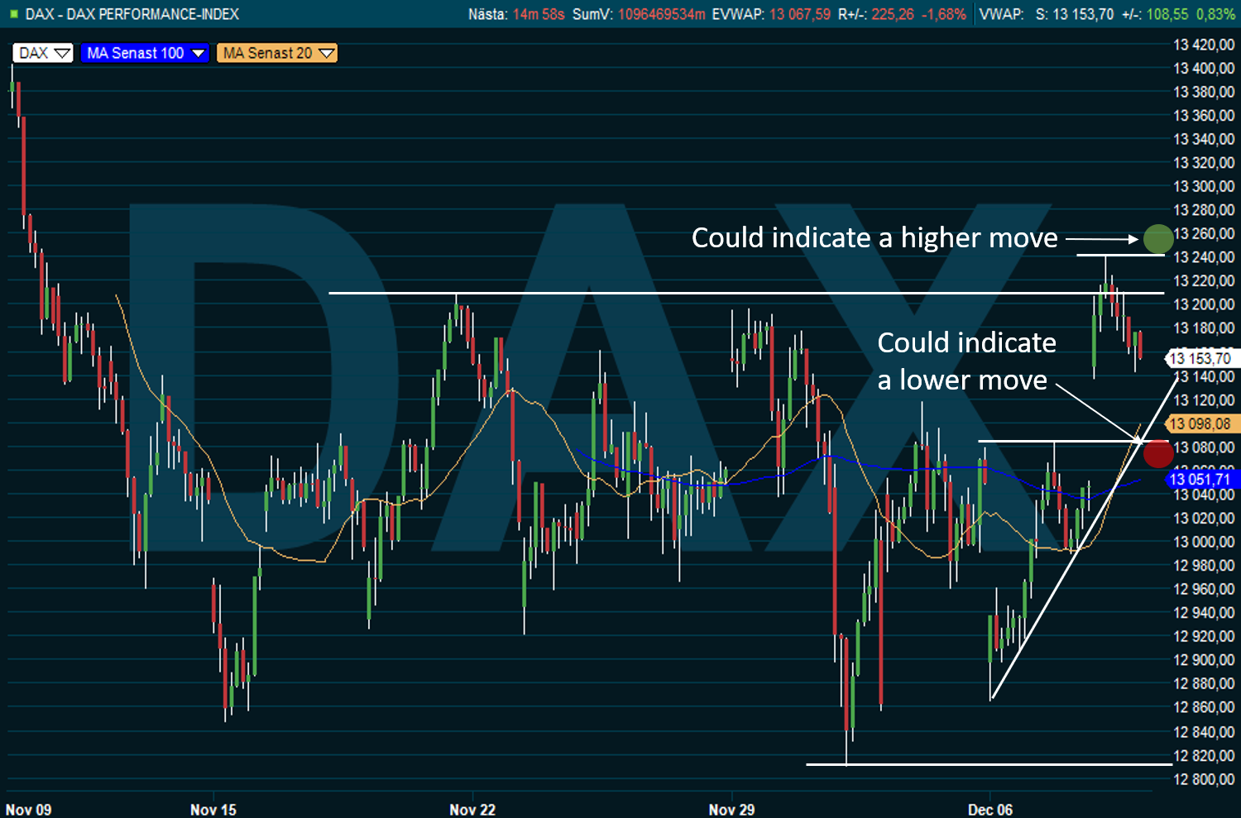Click the EVWAP value 13 067,59

[x=799, y=14]
